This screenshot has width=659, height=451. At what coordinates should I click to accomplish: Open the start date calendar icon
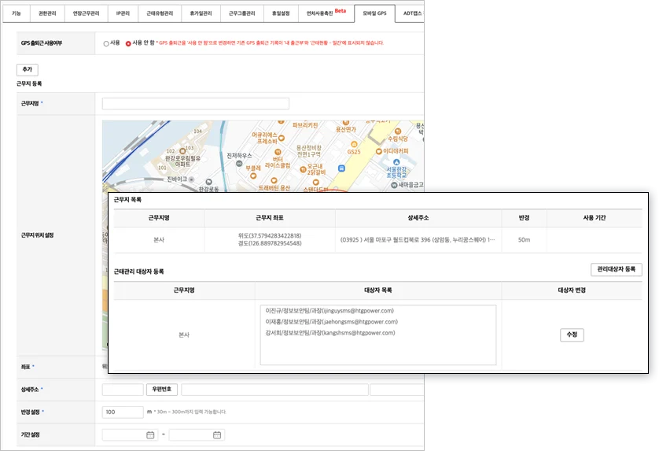(x=150, y=434)
